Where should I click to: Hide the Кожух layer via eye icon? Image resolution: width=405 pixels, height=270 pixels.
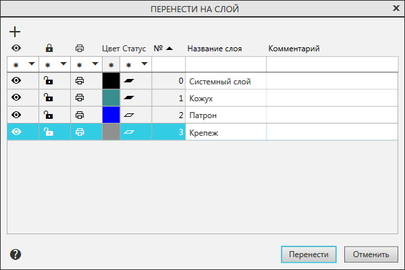point(16,98)
